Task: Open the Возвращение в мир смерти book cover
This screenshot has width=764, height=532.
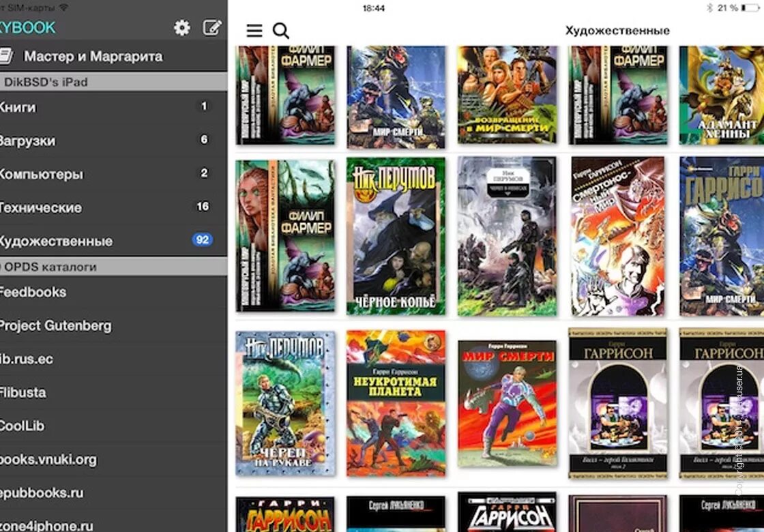Action: 507,95
